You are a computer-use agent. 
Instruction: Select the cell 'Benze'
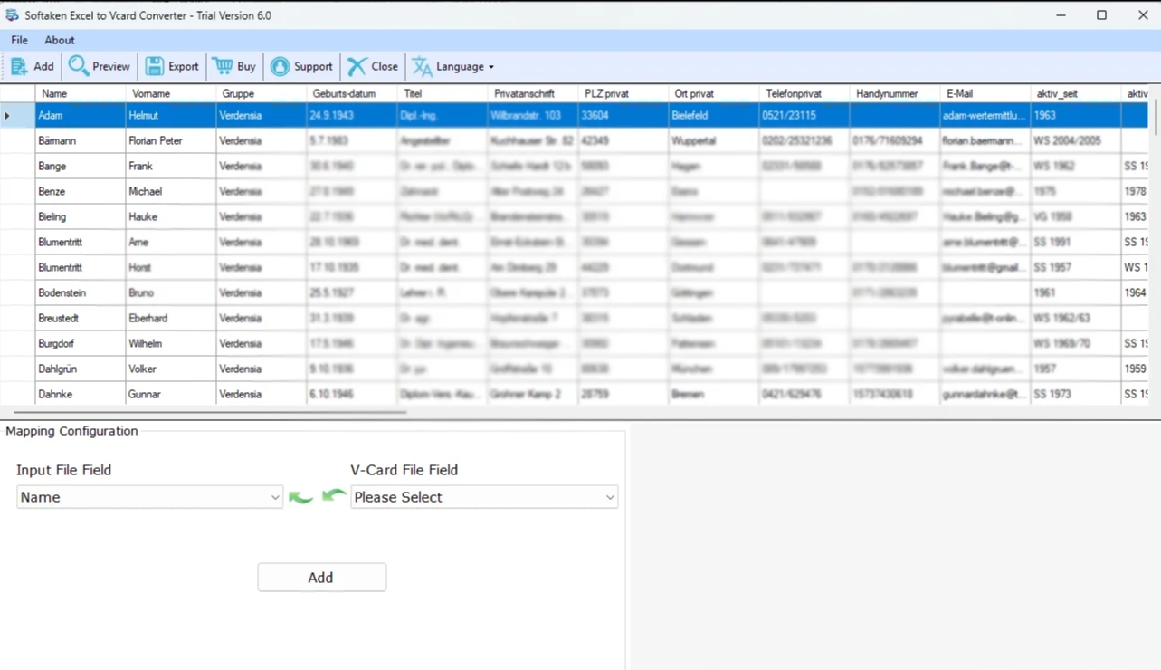pos(81,191)
